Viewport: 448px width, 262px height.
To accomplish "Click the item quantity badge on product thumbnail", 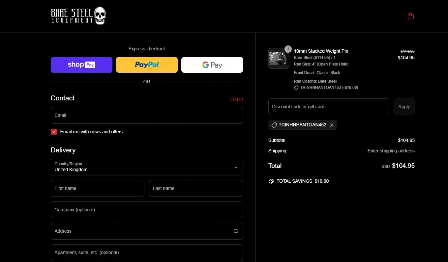I will click(x=288, y=49).
